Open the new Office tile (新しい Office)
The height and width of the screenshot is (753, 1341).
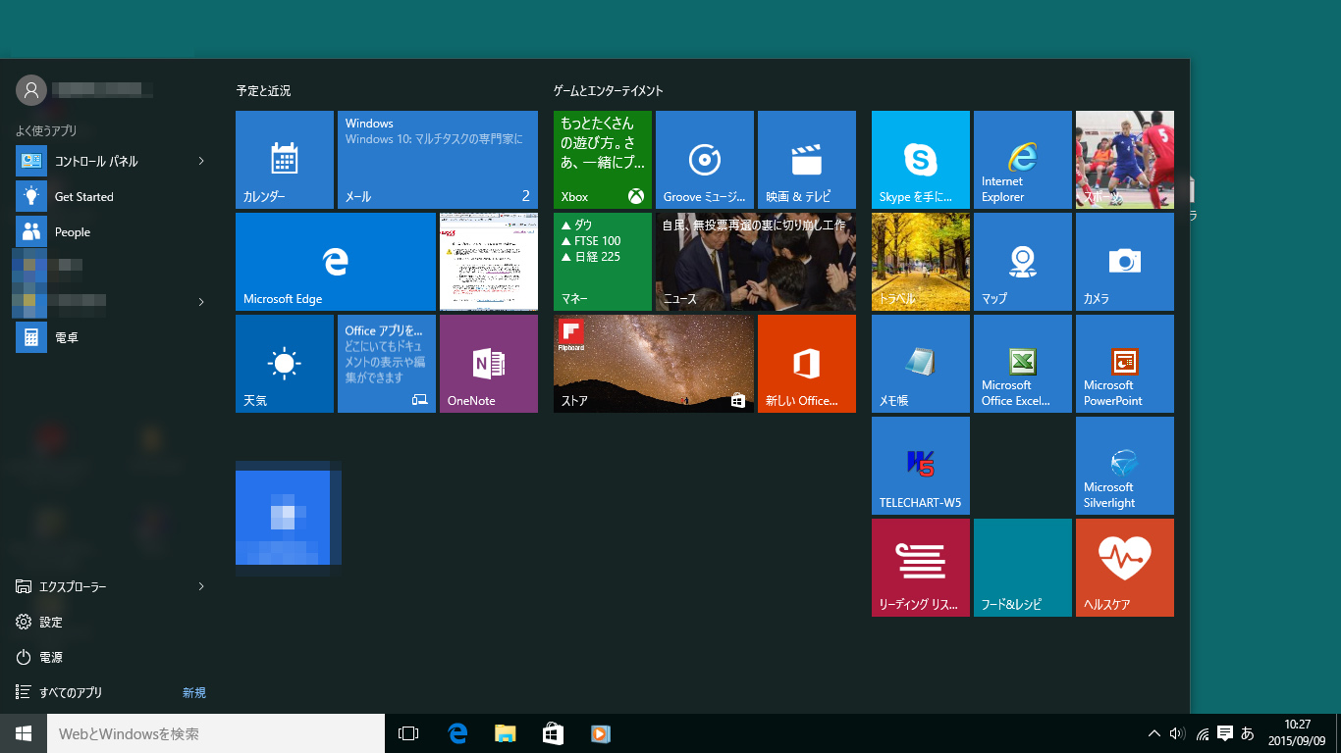[x=807, y=364]
